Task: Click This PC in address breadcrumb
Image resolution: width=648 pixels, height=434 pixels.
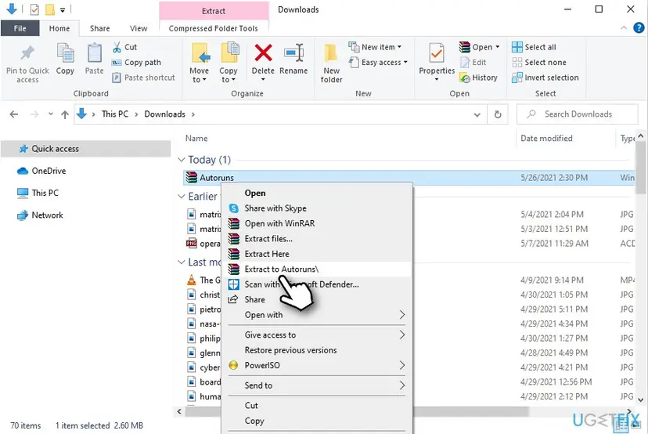Action: coord(115,114)
